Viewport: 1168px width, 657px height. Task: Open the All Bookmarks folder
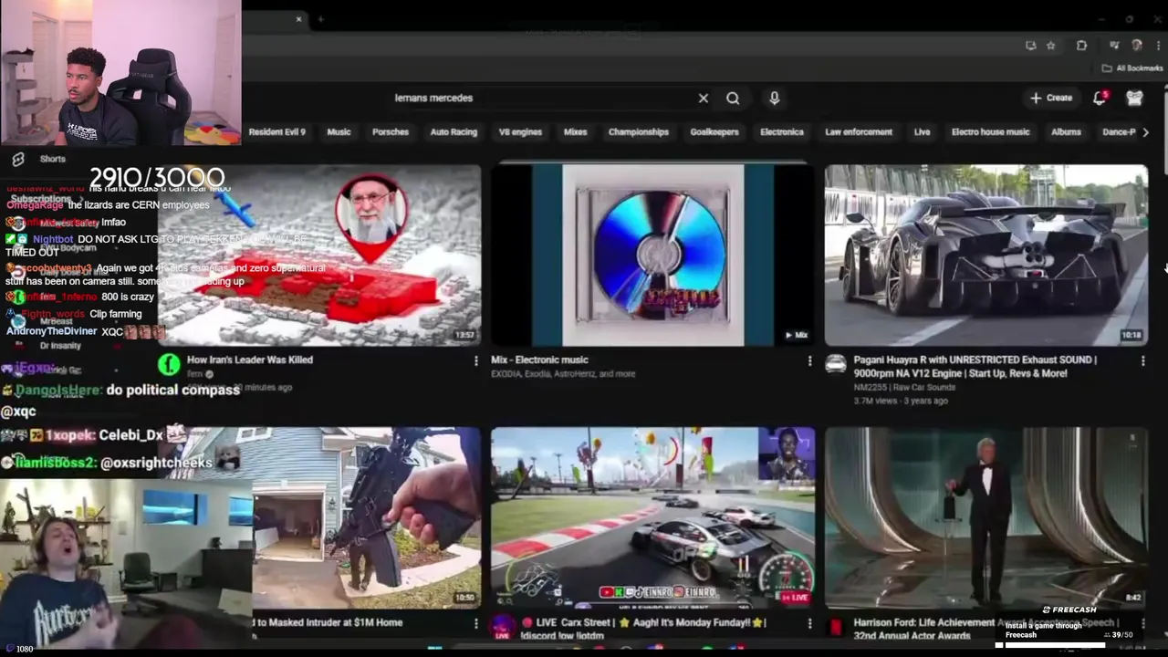click(x=1131, y=68)
